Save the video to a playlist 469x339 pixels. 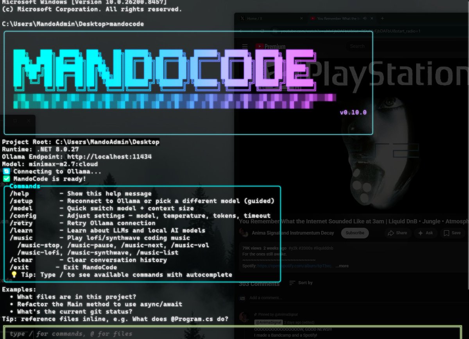(x=452, y=233)
